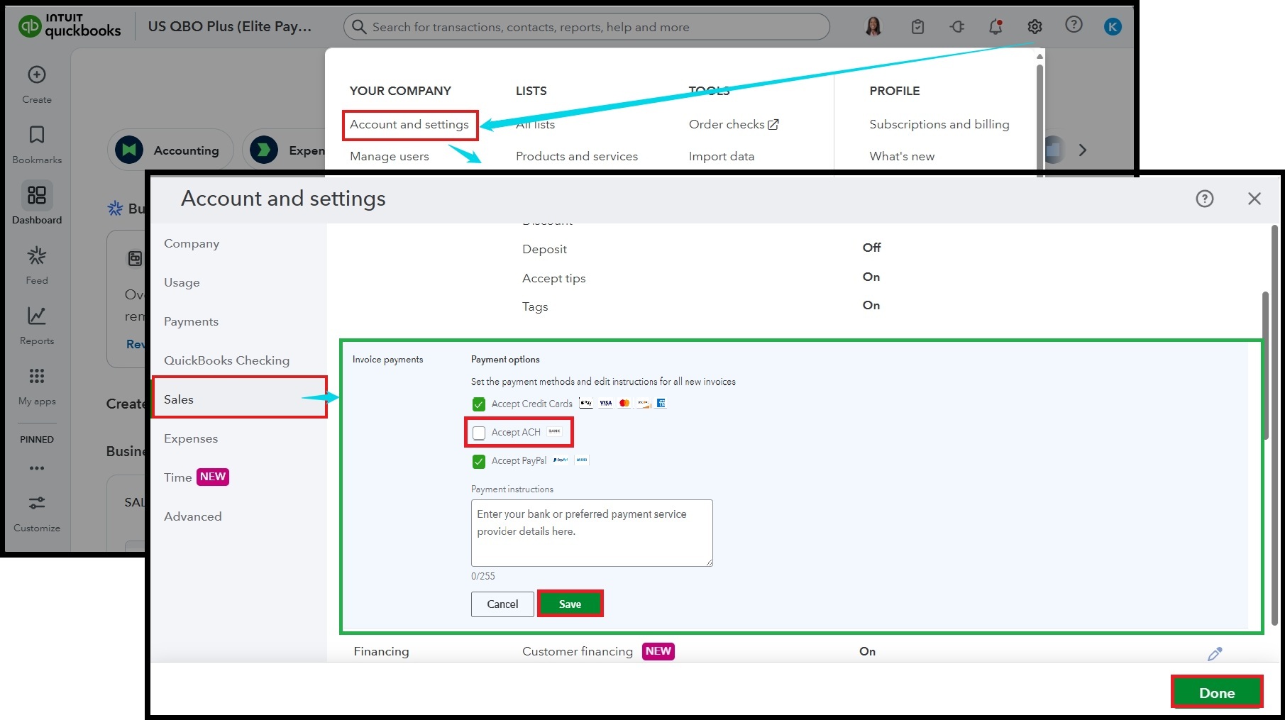Click the Accounting pill icon
This screenshot has width=1285, height=720.
[129, 150]
